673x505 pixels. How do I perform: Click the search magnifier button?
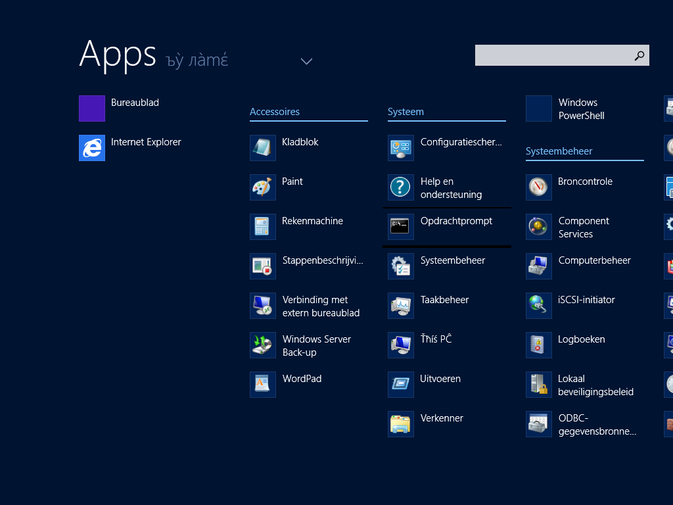(639, 56)
